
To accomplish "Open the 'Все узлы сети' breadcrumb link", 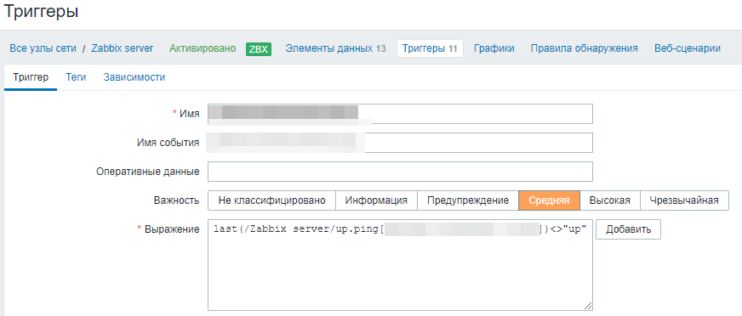I will tap(43, 48).
